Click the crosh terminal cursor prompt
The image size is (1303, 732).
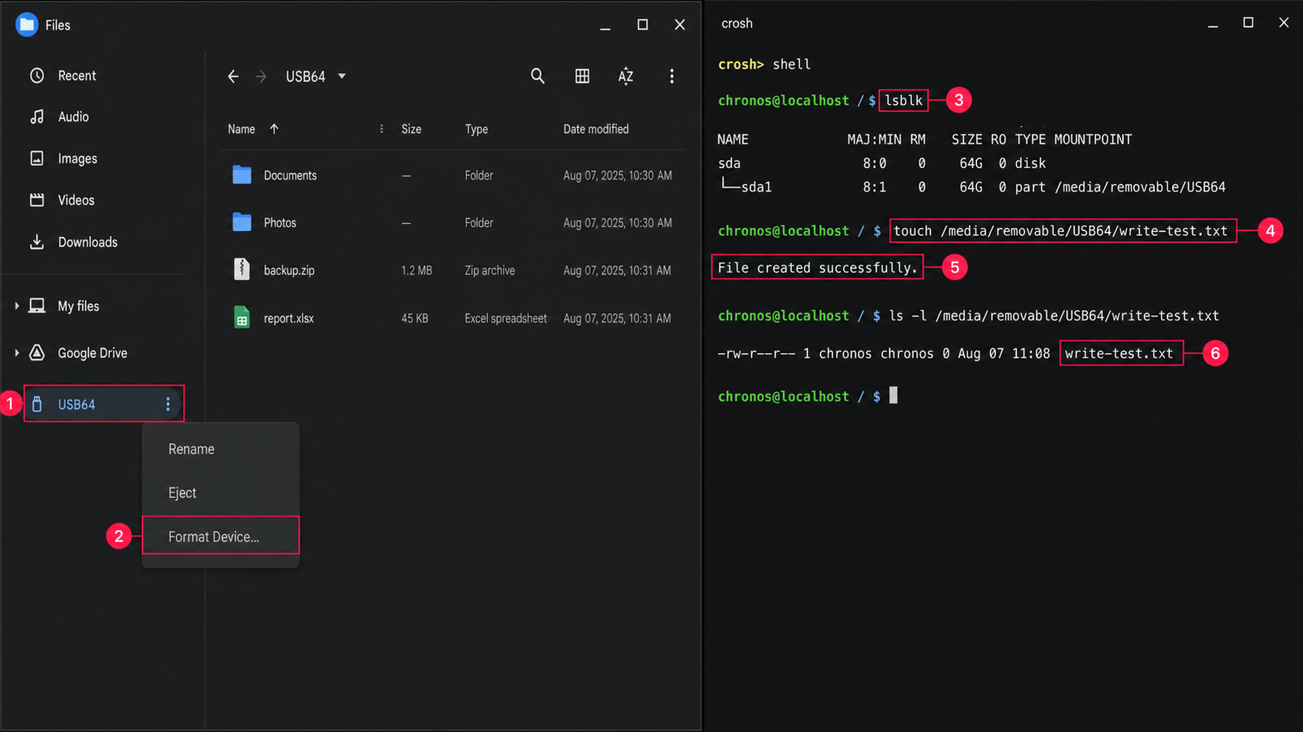pos(893,395)
